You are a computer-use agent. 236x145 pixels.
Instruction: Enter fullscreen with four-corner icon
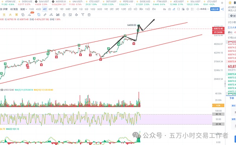click(x=192, y=9)
